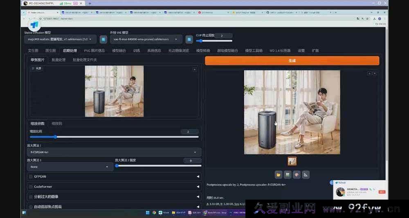
Task: Send the result to inpaint palette icon
Action: [297, 175]
